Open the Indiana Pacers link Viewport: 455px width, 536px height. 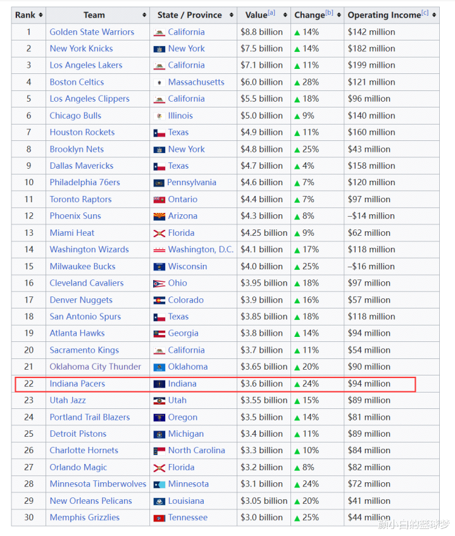(77, 384)
